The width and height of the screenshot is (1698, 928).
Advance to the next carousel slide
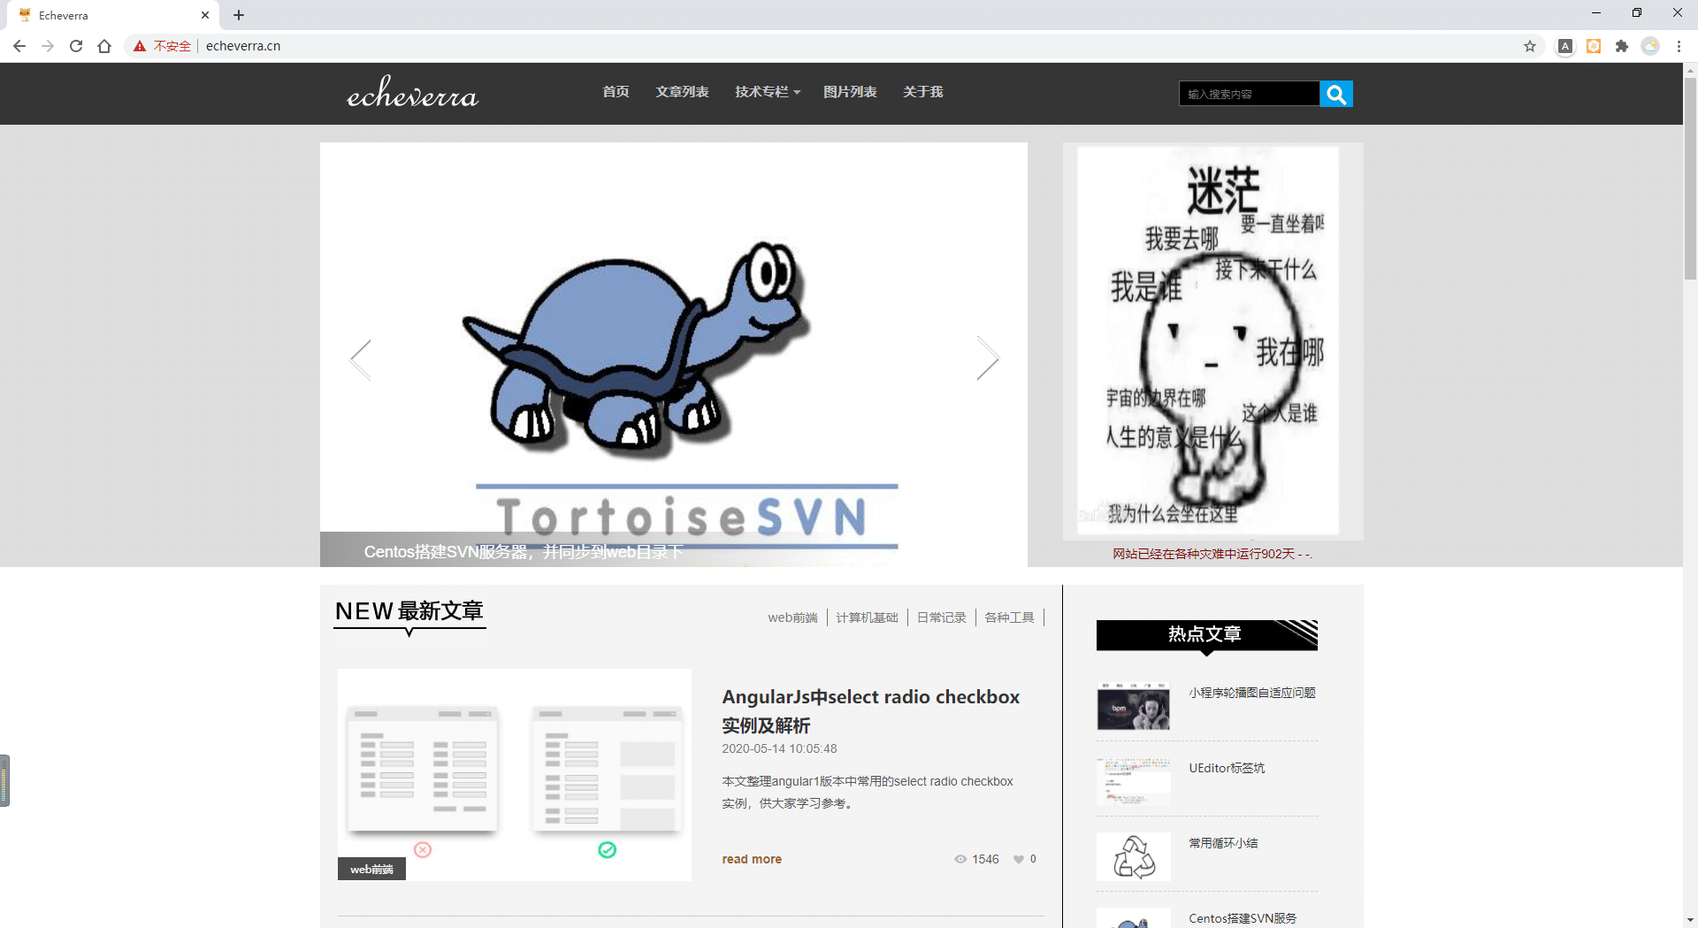(987, 359)
